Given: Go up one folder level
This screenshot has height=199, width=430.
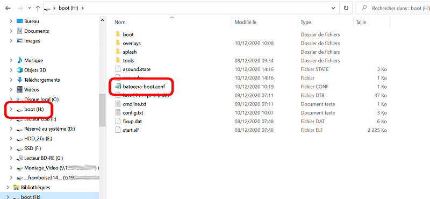Looking at the screenshot, I should [x=38, y=8].
